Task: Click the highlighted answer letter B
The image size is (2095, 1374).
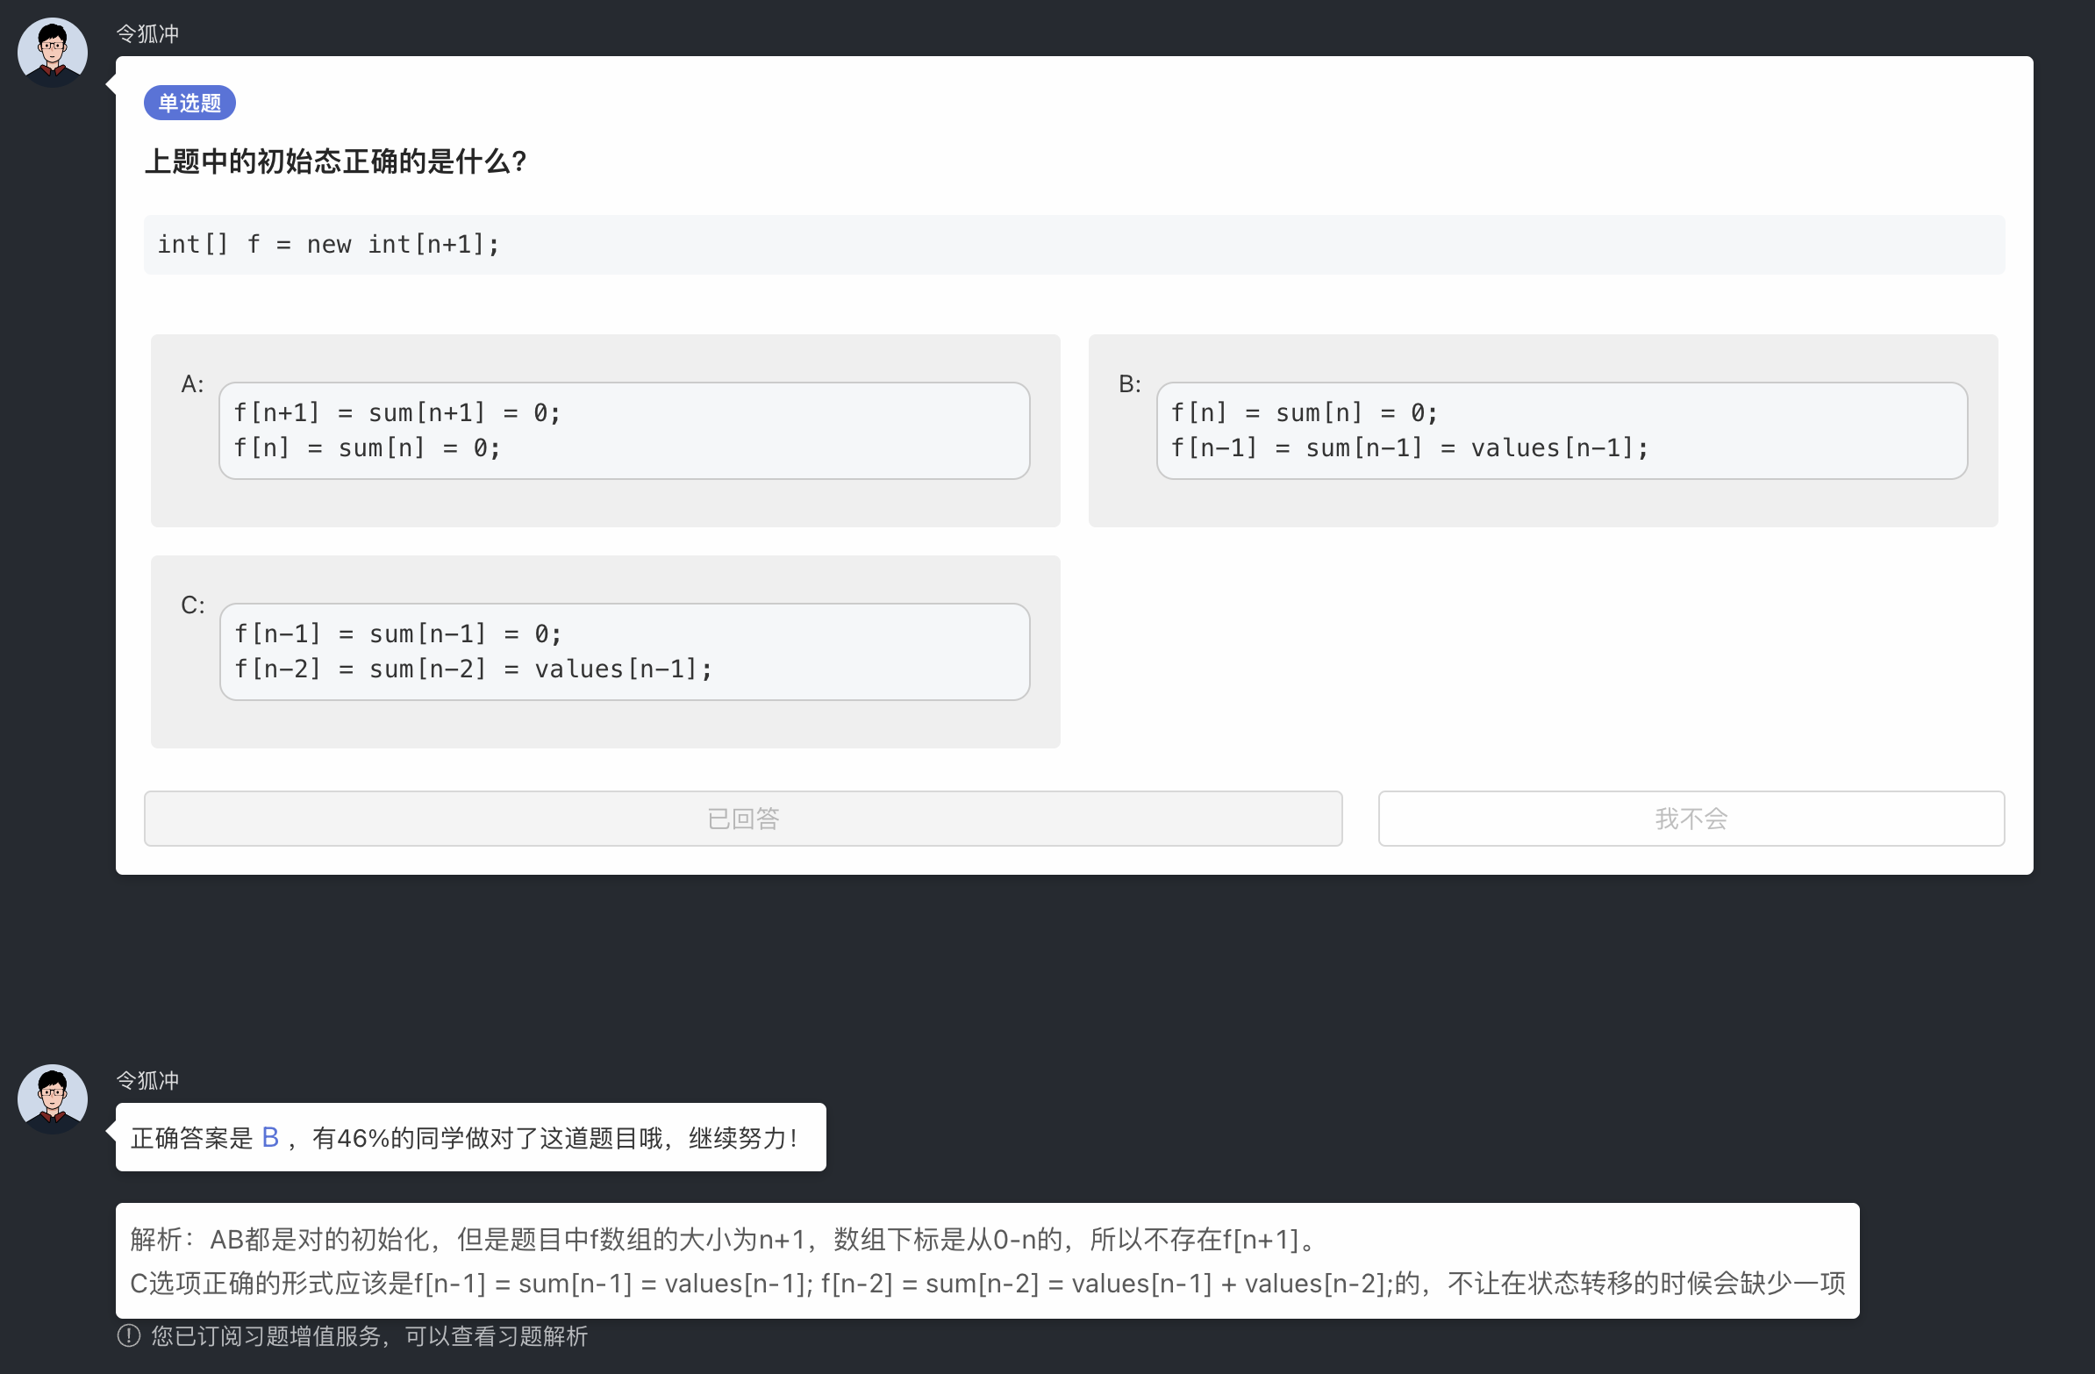Action: tap(271, 1136)
